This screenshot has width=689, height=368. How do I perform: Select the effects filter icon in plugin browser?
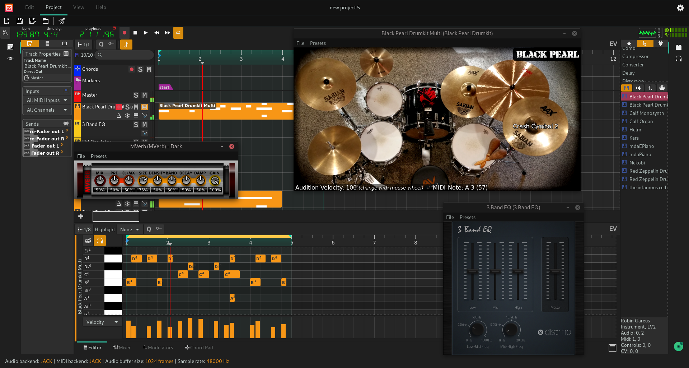click(x=650, y=88)
